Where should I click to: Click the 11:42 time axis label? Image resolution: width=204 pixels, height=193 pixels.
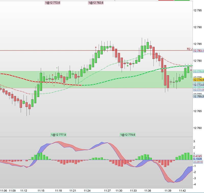[182, 191]
